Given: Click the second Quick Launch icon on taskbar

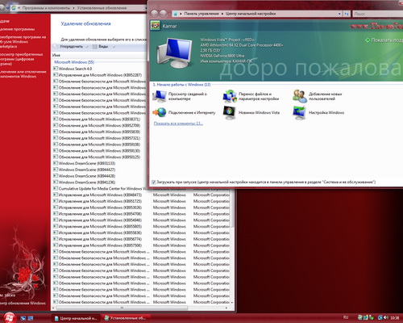Looking at the screenshot, I should click(31, 318).
